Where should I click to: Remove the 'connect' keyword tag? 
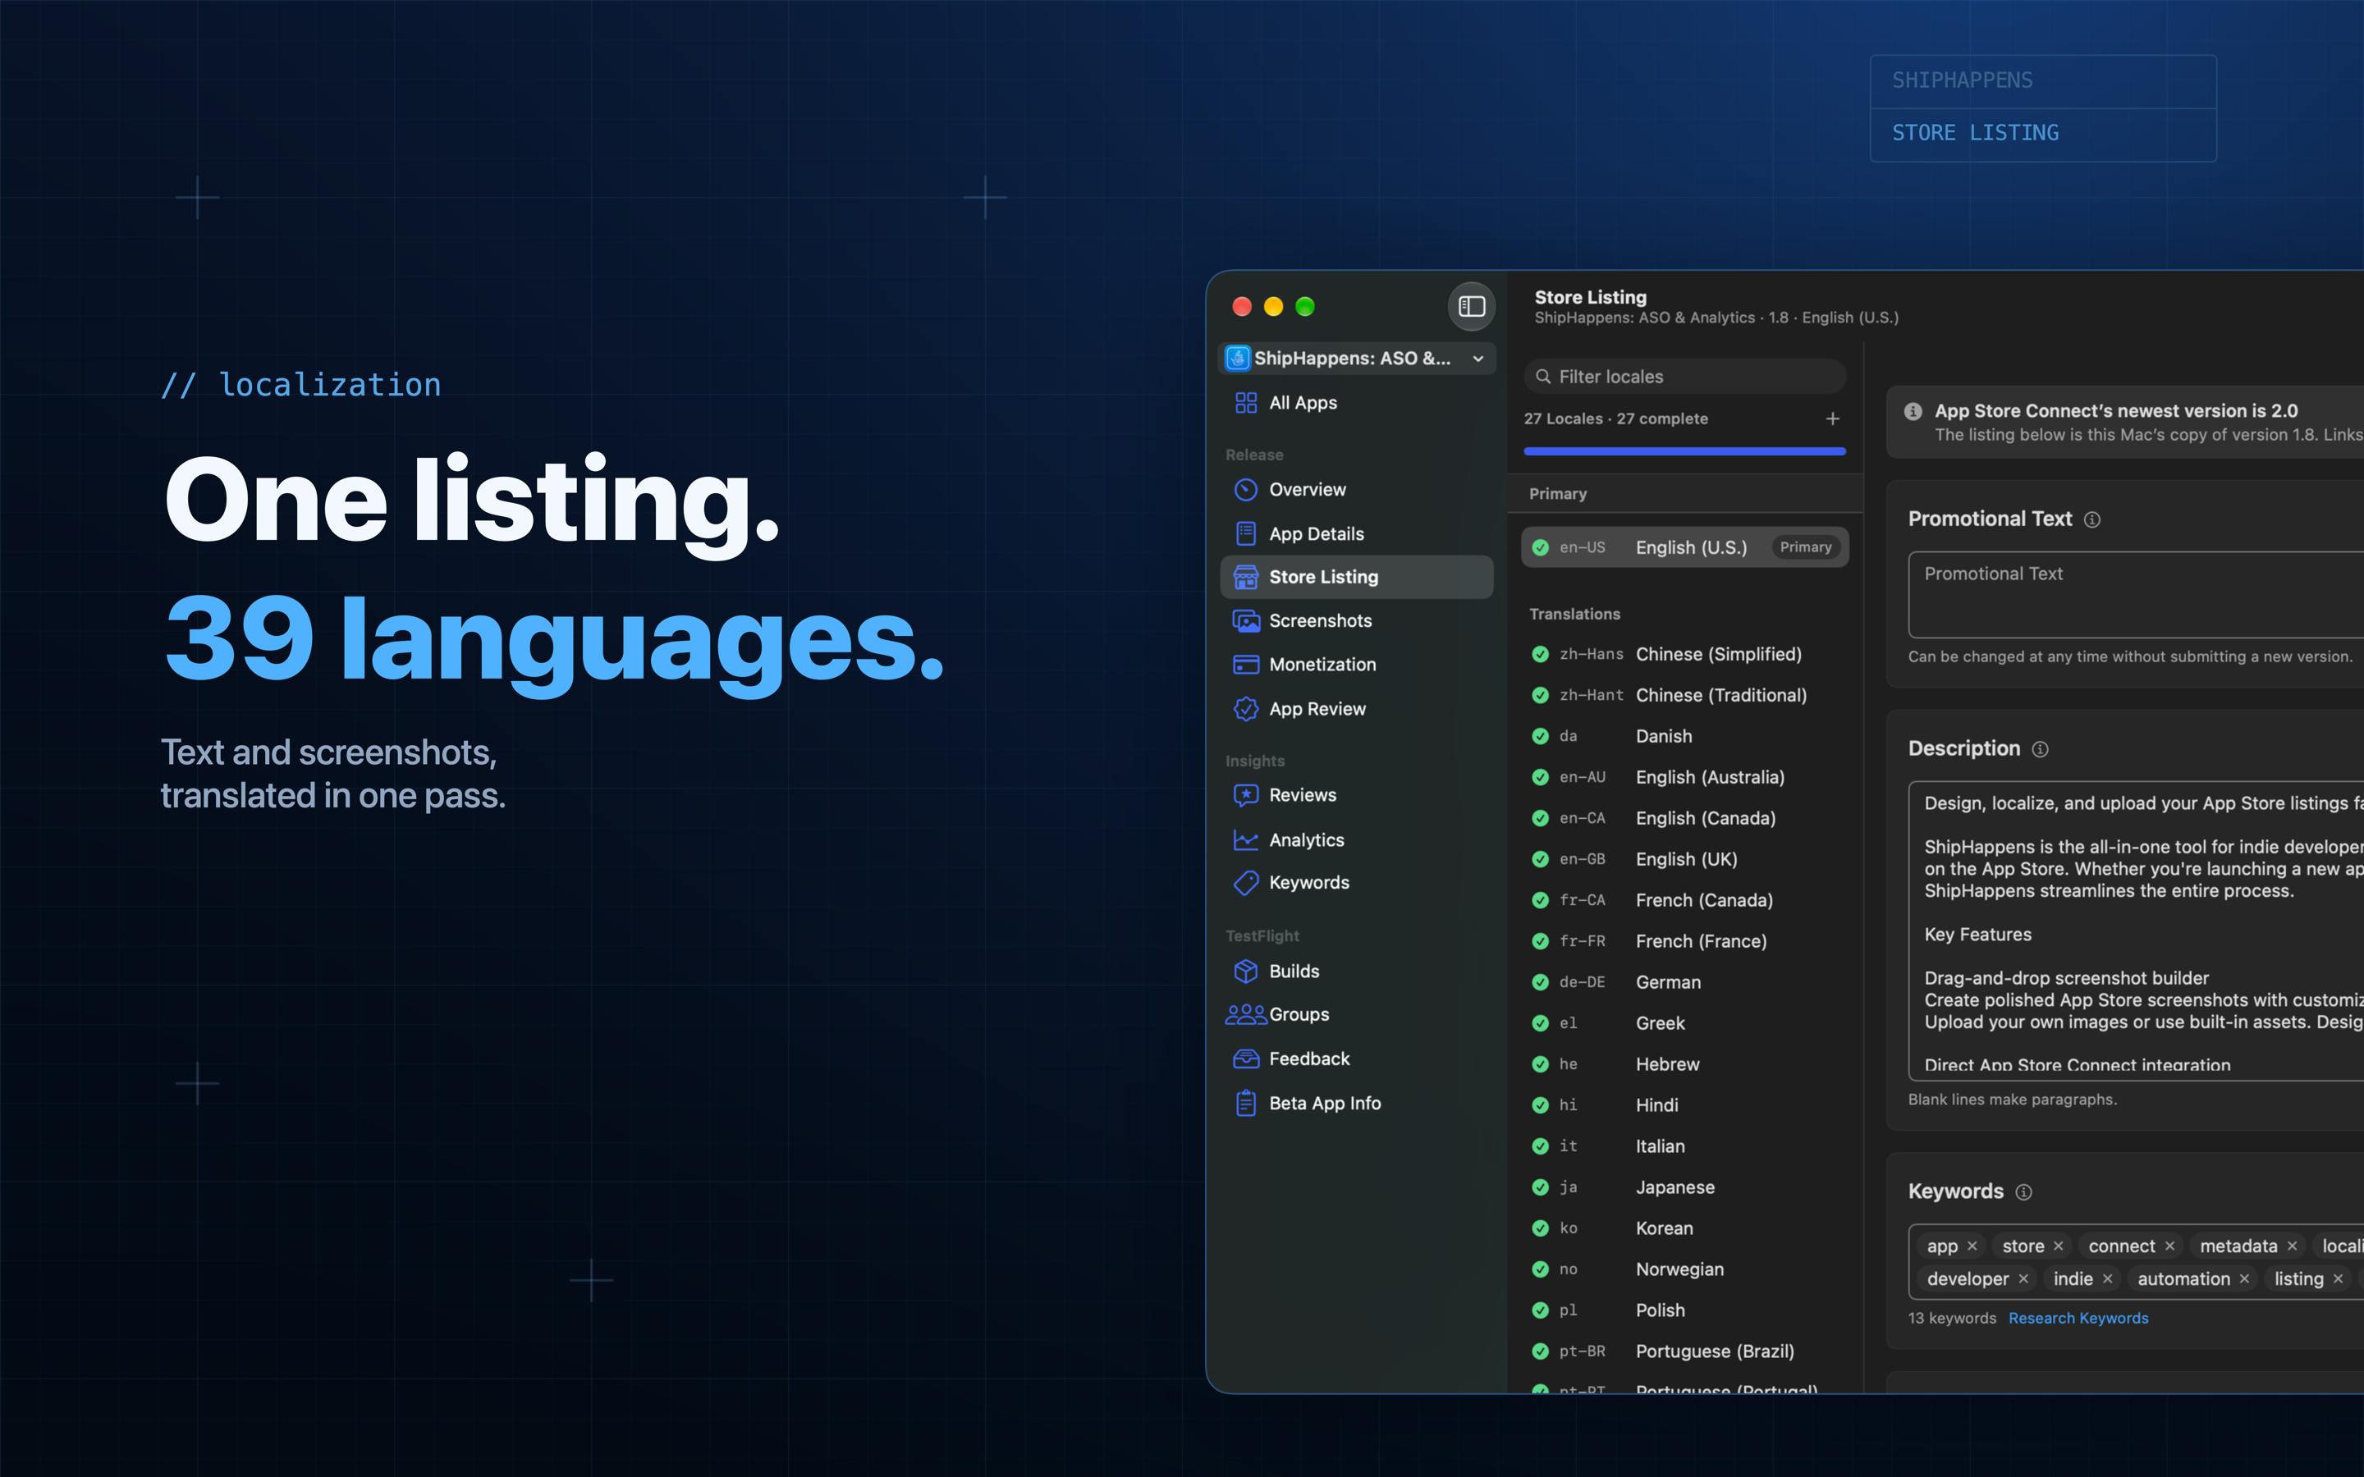tap(2169, 1246)
